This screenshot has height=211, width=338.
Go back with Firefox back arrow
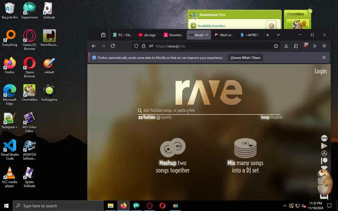click(x=94, y=46)
